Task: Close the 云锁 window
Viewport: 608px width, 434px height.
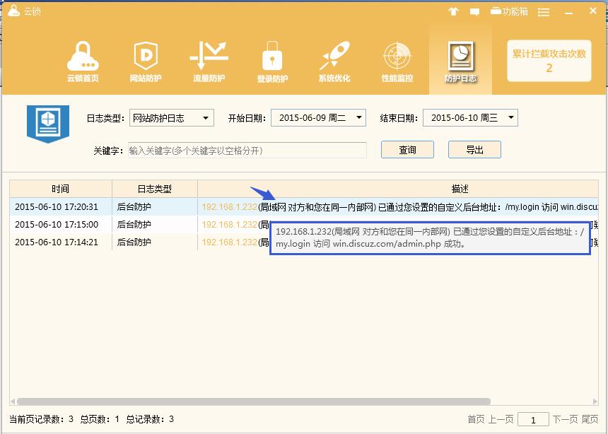Action: click(593, 11)
